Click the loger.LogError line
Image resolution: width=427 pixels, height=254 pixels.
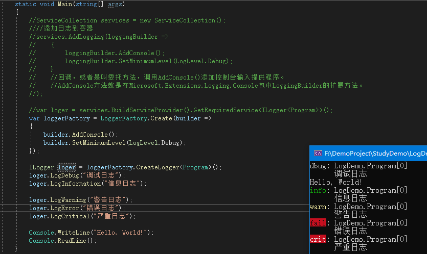(x=77, y=208)
